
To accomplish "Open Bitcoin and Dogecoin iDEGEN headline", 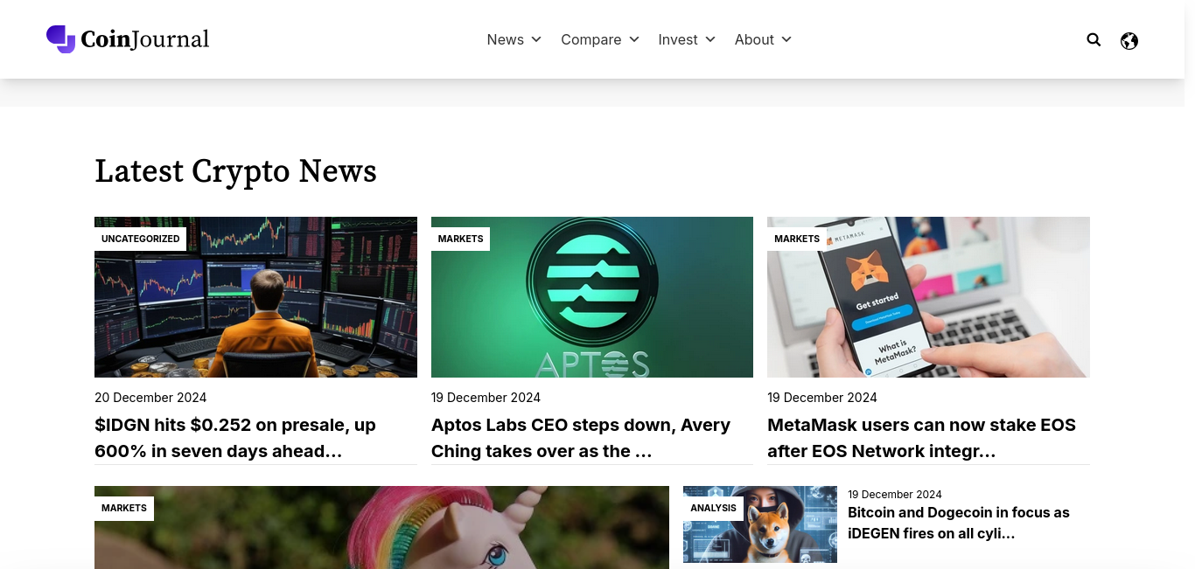I will tap(959, 523).
